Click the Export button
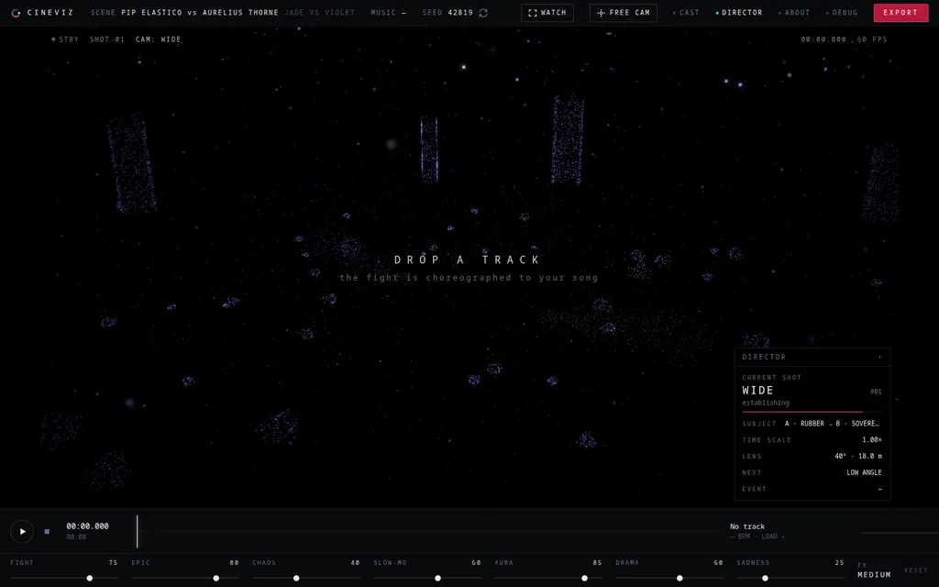 click(900, 13)
